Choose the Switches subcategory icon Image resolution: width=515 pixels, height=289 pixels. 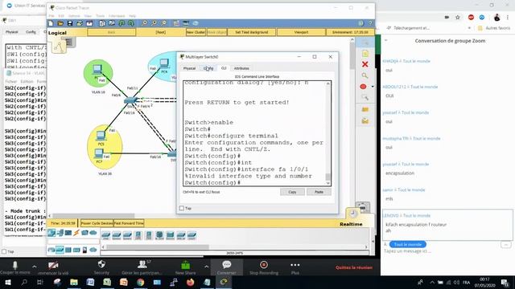60,250
